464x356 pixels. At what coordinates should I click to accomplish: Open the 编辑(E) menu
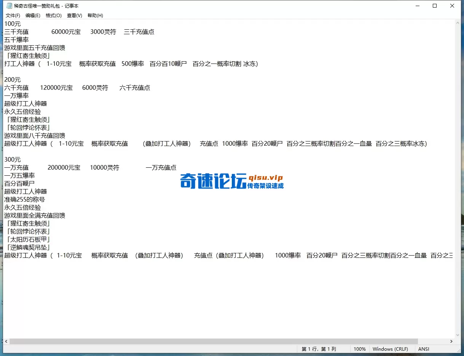pos(33,15)
